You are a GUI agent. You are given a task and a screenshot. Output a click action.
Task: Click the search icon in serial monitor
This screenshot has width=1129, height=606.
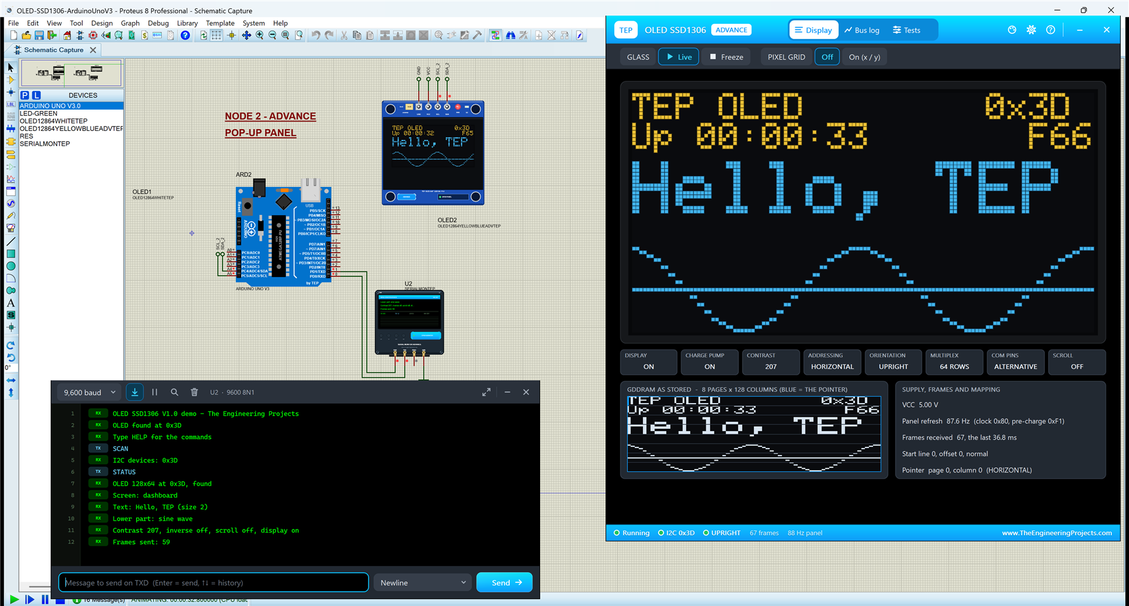pyautogui.click(x=174, y=392)
